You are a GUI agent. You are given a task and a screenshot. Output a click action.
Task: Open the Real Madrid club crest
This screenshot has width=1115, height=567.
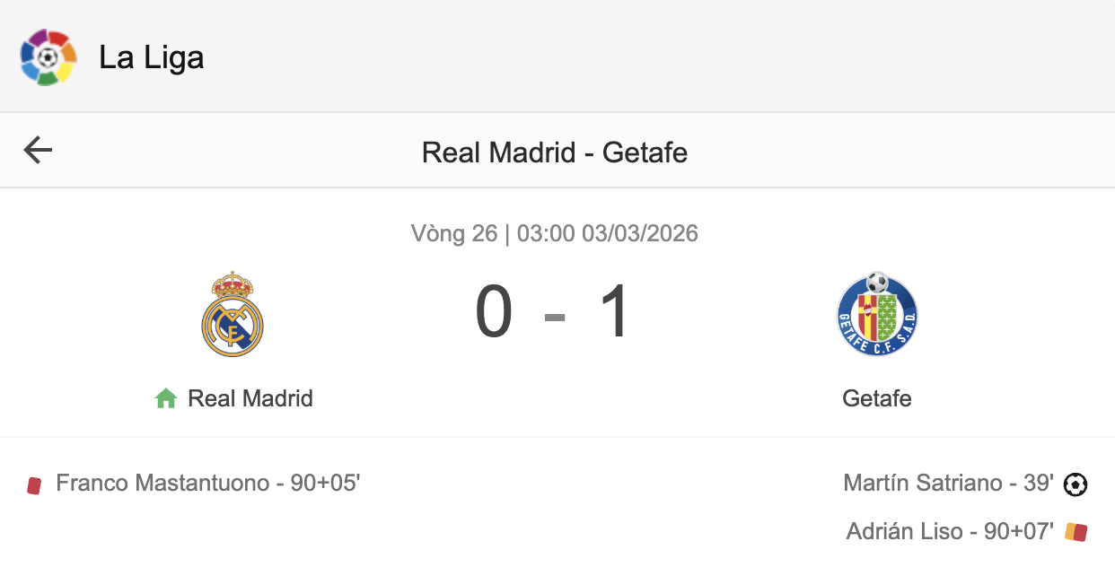point(232,314)
